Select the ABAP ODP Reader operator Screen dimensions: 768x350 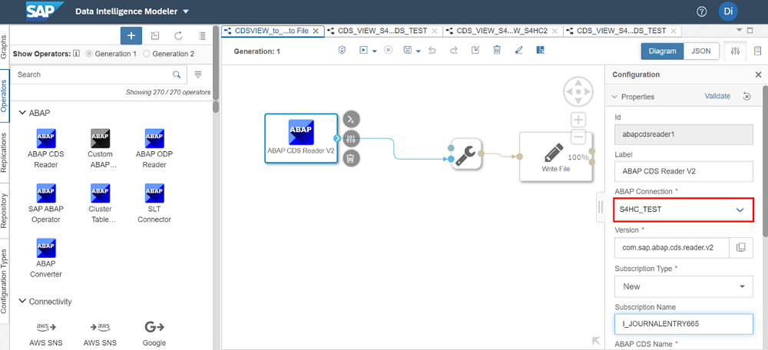click(x=154, y=150)
